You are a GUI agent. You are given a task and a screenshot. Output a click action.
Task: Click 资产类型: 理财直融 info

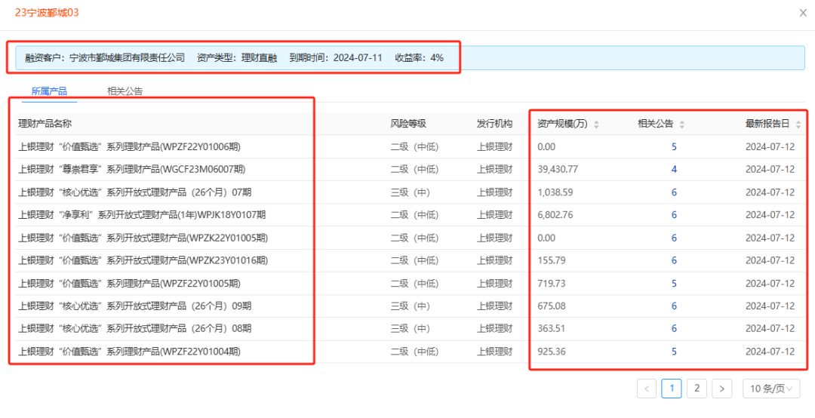coord(237,57)
